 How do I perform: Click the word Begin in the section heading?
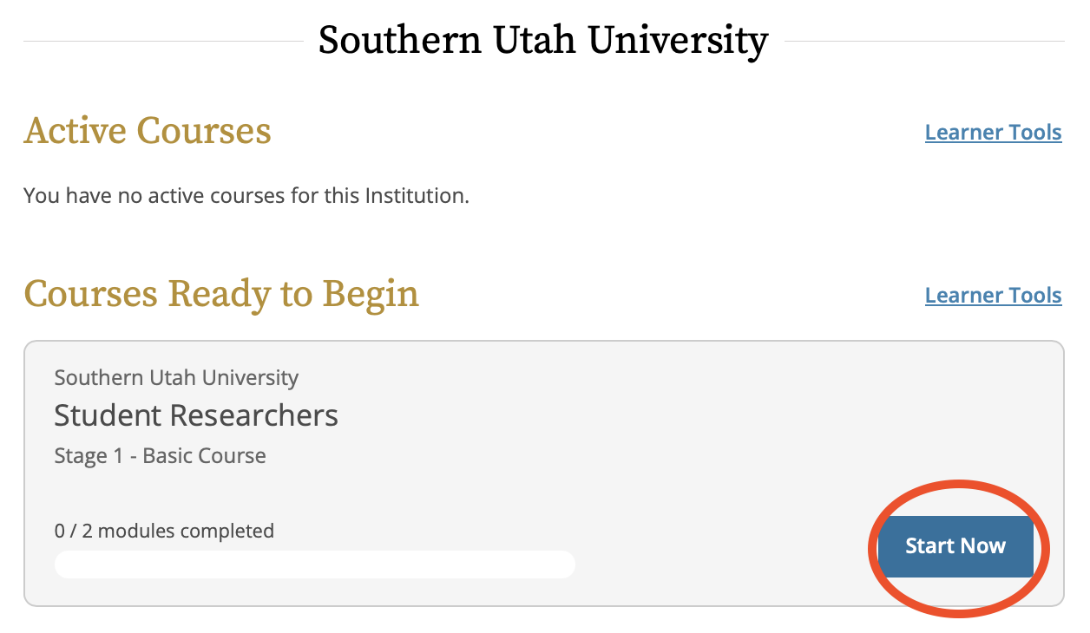point(371,294)
